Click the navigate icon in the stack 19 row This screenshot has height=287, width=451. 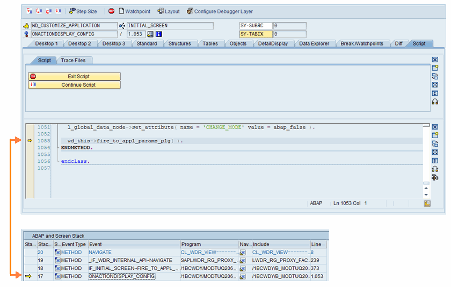coord(243,260)
